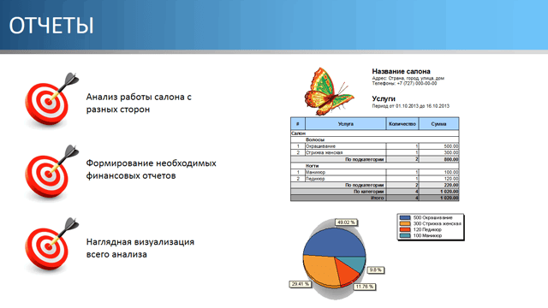The image size is (548, 308).
Task: Click the target icon beside 'Наглядная визуализация'
Action: click(51, 245)
